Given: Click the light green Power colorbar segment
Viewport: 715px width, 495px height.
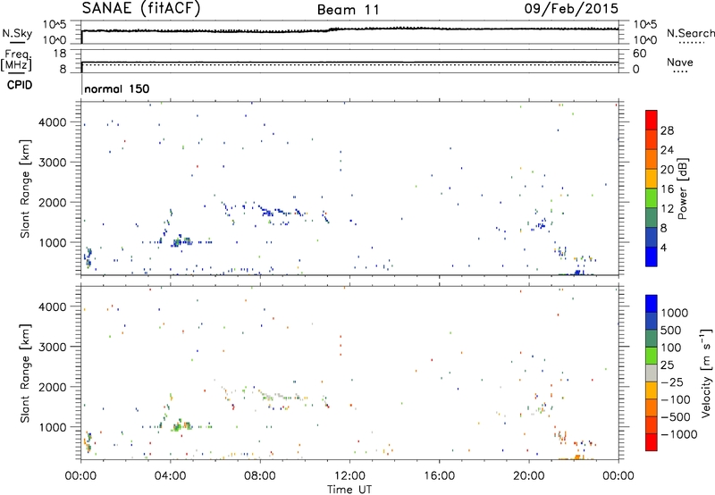Looking at the screenshot, I should coord(652,198).
